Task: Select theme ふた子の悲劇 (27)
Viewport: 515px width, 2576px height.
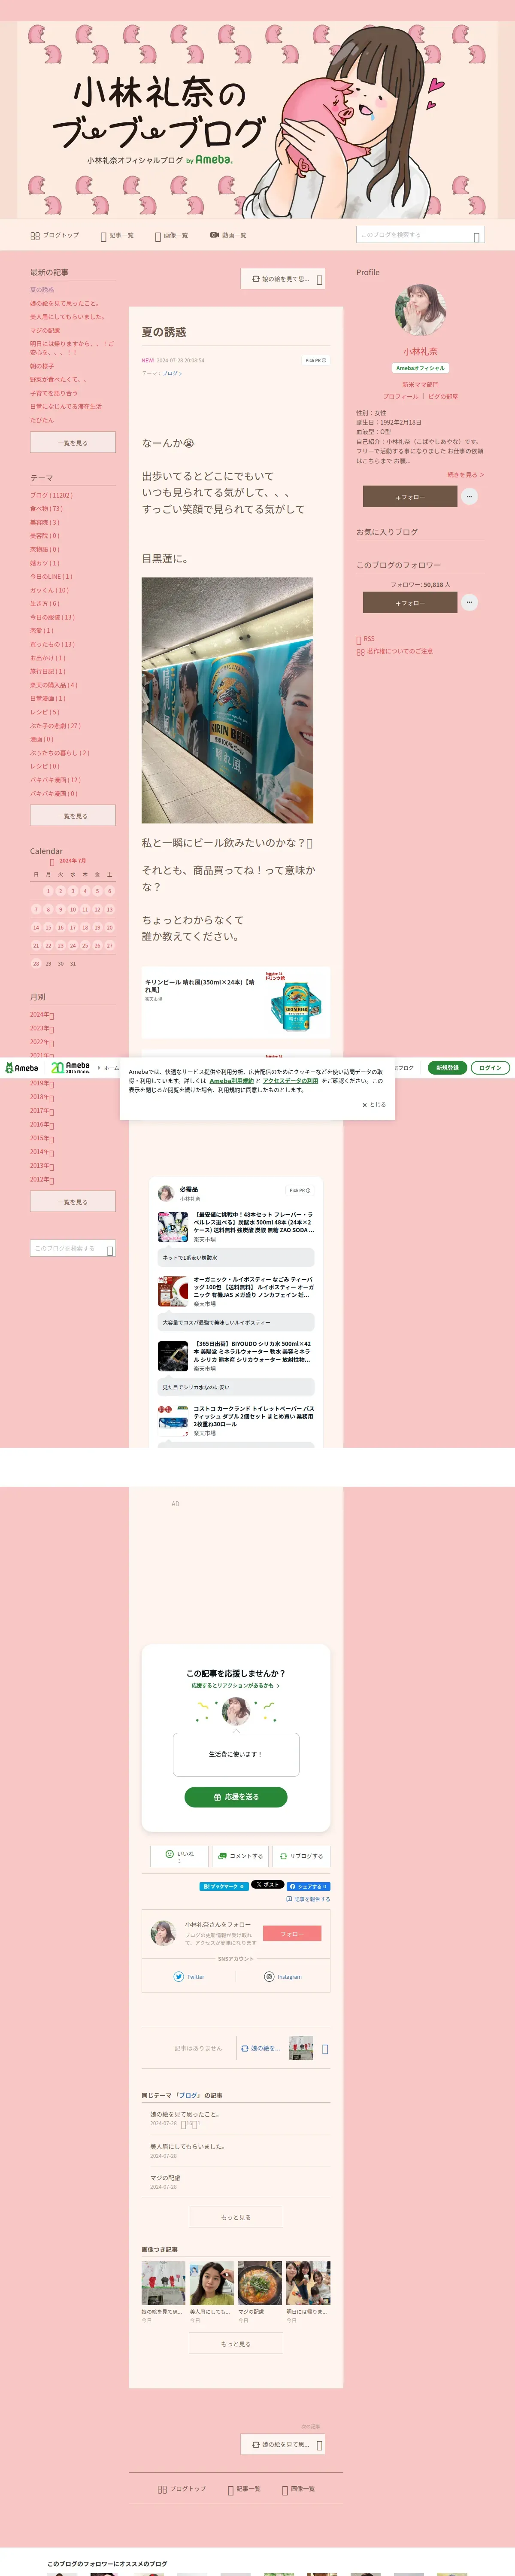Action: click(55, 726)
